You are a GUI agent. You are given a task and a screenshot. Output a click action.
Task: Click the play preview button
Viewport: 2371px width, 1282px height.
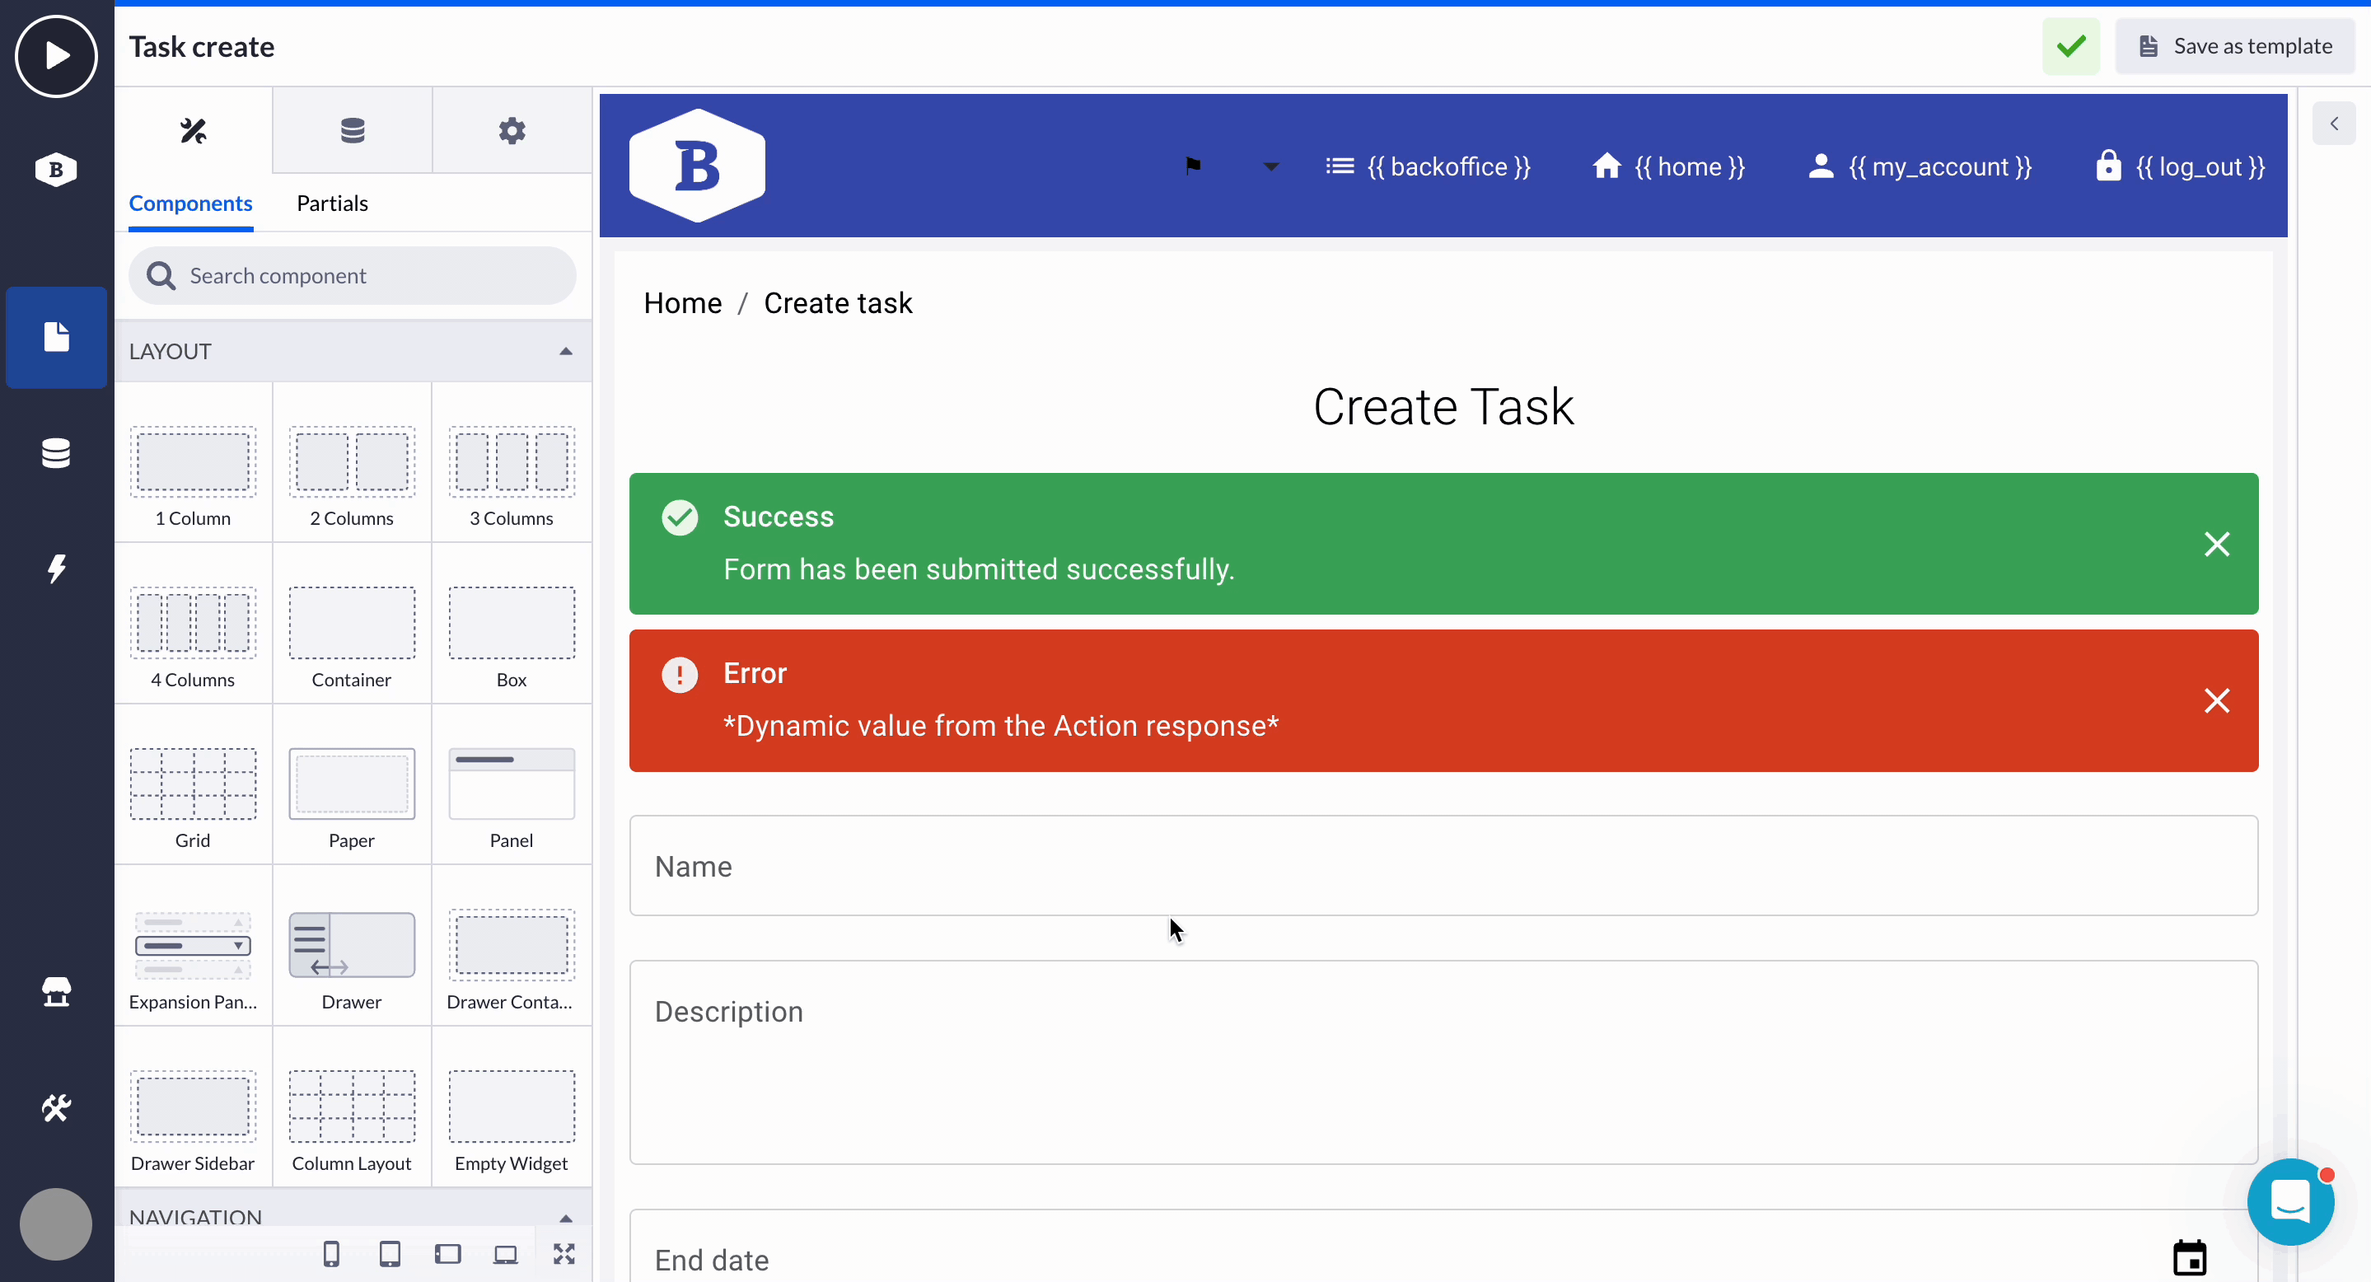coord(56,56)
